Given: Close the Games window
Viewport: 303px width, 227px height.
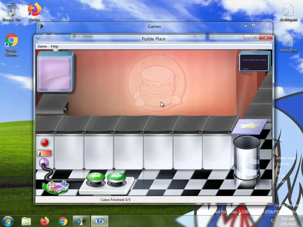Looking at the screenshot, I should (264, 25).
